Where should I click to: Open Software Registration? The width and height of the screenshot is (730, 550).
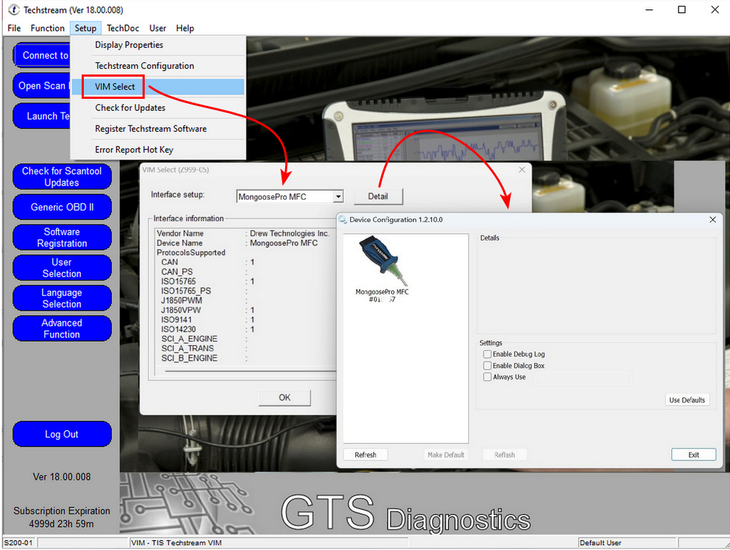(62, 237)
